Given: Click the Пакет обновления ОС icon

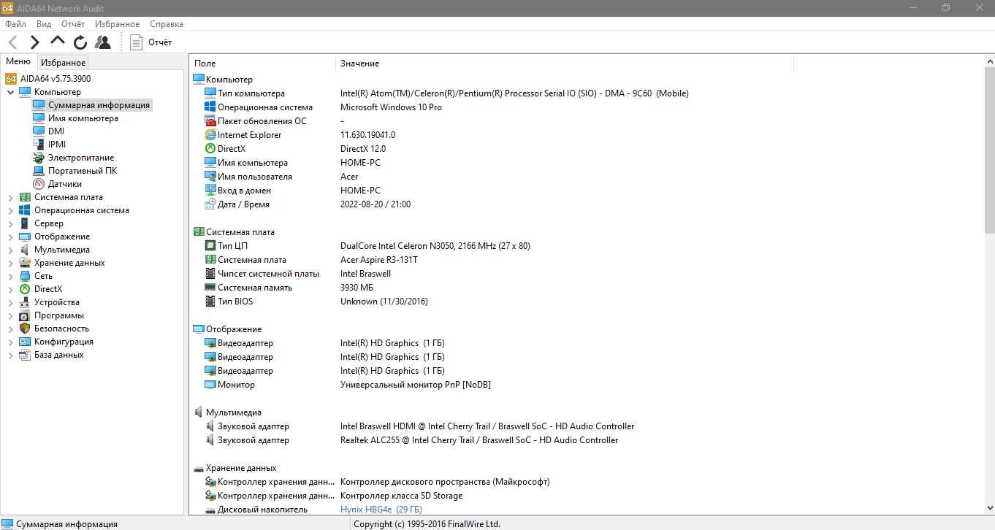Looking at the screenshot, I should point(210,121).
